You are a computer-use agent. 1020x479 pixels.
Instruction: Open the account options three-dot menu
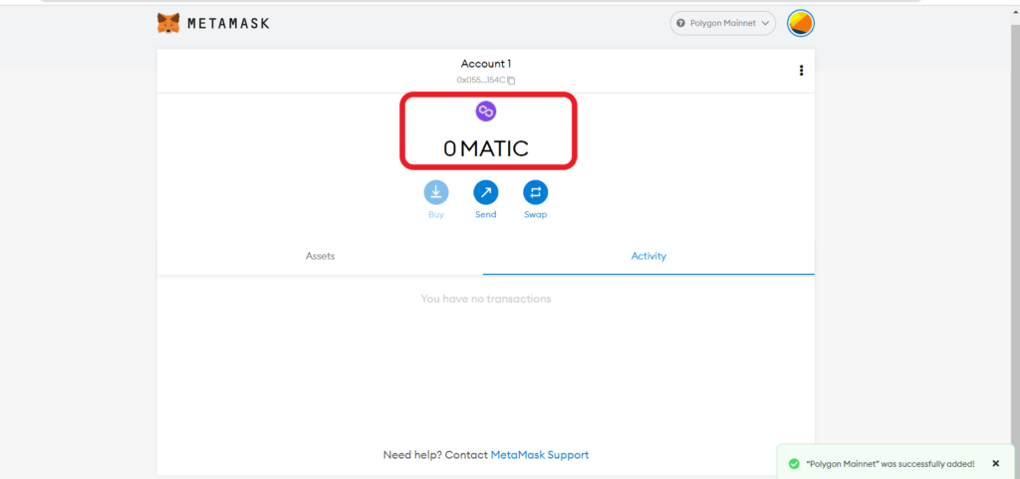click(x=802, y=70)
